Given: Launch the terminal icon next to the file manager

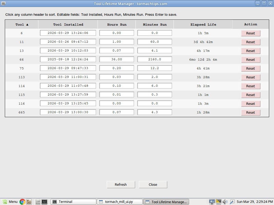Looking at the screenshot, I should [x=44, y=202].
